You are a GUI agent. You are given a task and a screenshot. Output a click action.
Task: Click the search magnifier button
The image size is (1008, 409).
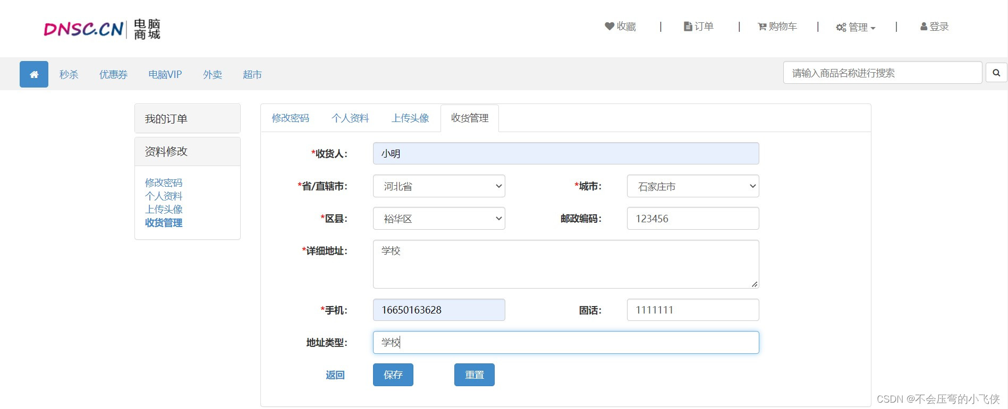[996, 73]
